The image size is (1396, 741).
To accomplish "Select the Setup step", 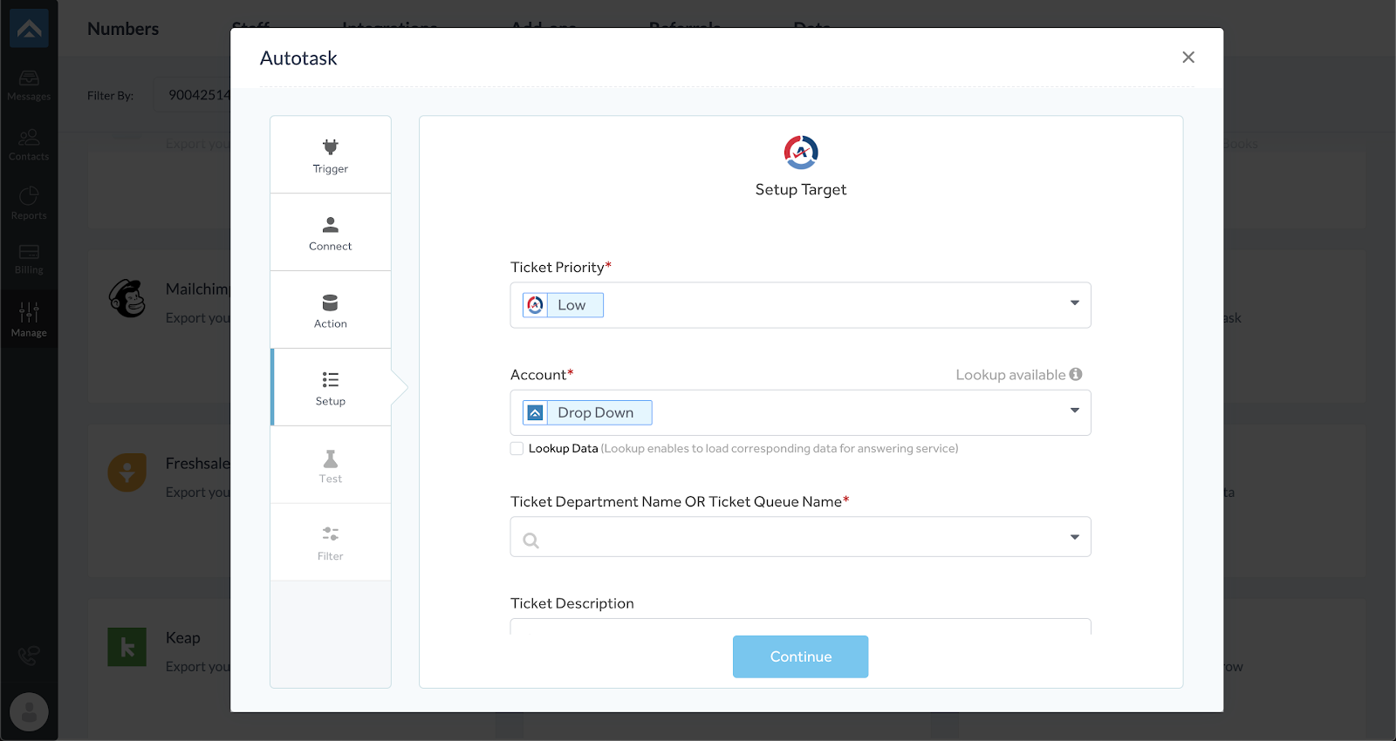I will click(331, 388).
